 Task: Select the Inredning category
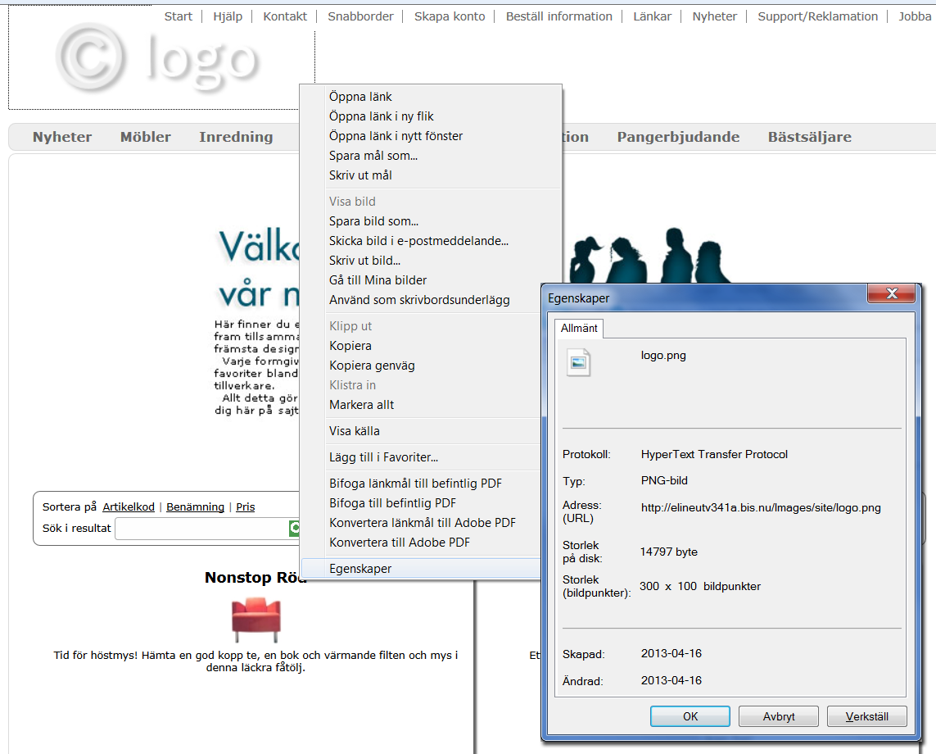[236, 137]
